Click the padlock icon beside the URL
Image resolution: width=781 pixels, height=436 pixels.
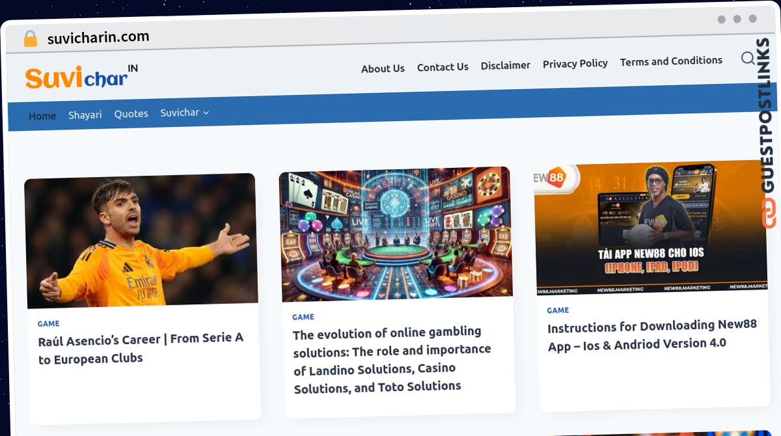point(31,39)
